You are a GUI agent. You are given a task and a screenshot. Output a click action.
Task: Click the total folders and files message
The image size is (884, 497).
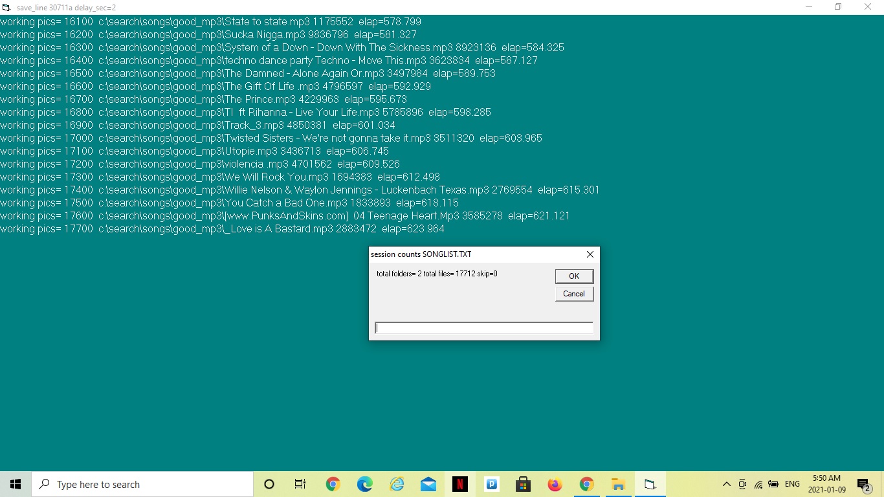pyautogui.click(x=437, y=274)
